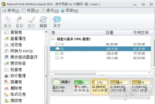The width and height of the screenshot is (155, 104).
Task: Click the Wipe Volume (擦拭卷) icon
Action: coord(6,101)
